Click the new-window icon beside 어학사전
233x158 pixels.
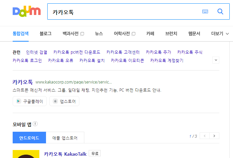(133, 34)
